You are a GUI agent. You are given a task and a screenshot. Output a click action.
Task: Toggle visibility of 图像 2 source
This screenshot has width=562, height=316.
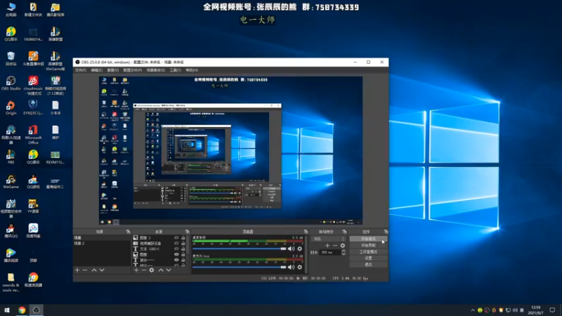[176, 237]
